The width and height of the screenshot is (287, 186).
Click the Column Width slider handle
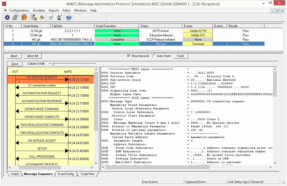(x=53, y=64)
